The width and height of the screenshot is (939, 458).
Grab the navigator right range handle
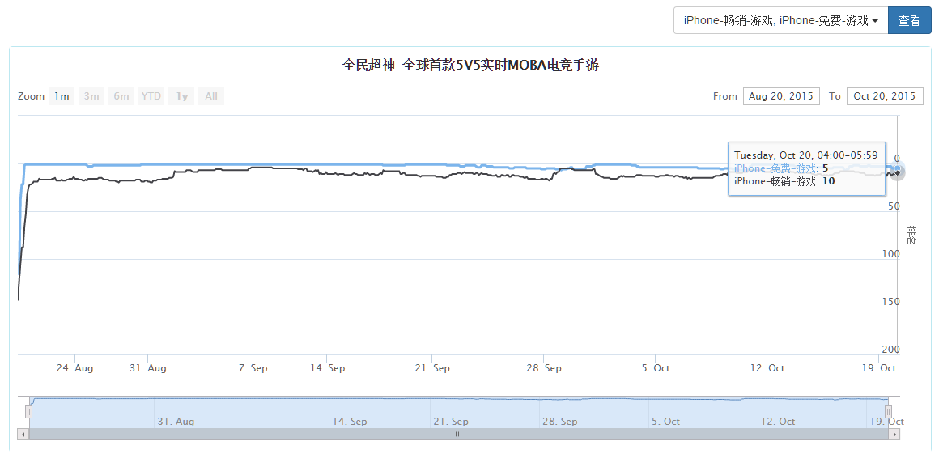coord(888,412)
